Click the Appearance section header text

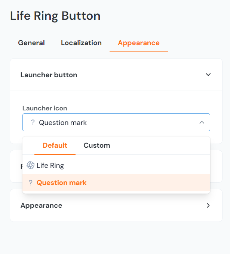41,206
